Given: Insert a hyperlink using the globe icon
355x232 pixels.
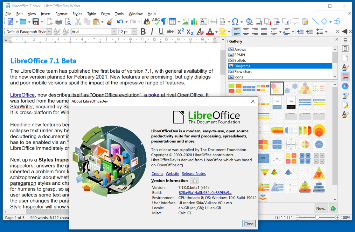Looking at the screenshot, I should (x=249, y=22).
